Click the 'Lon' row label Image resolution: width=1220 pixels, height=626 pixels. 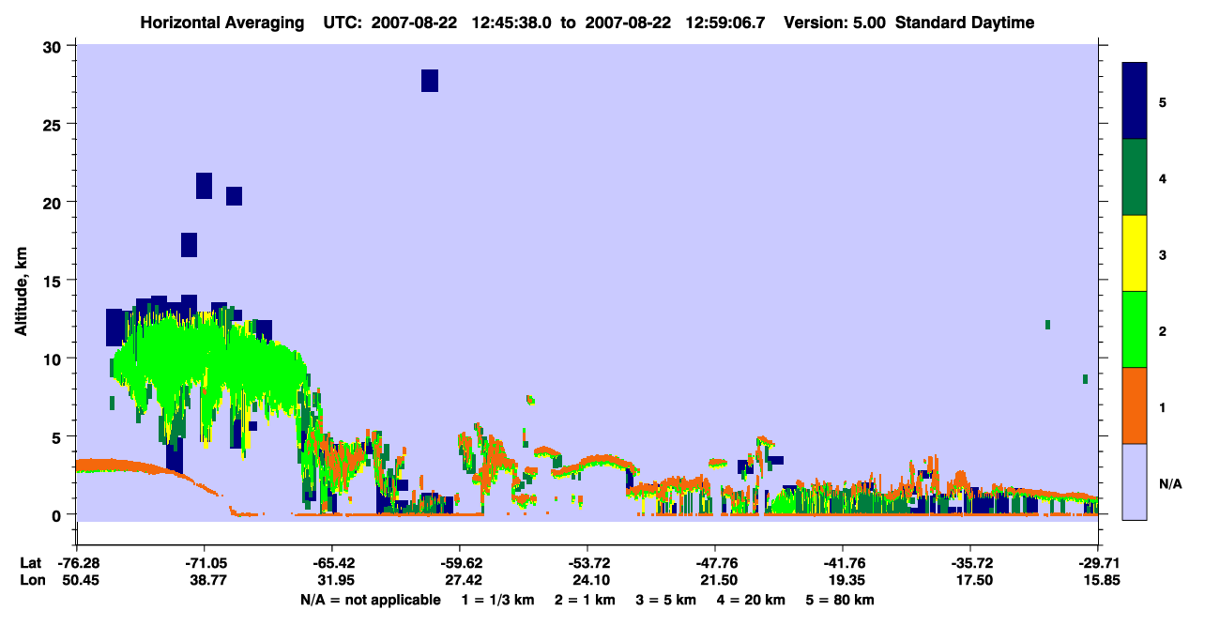point(31,581)
